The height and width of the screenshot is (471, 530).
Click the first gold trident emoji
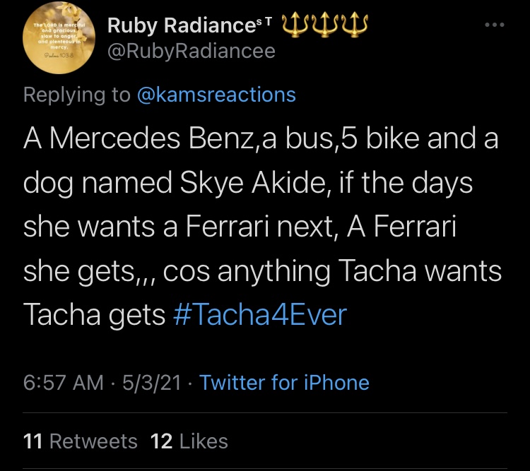coord(296,25)
